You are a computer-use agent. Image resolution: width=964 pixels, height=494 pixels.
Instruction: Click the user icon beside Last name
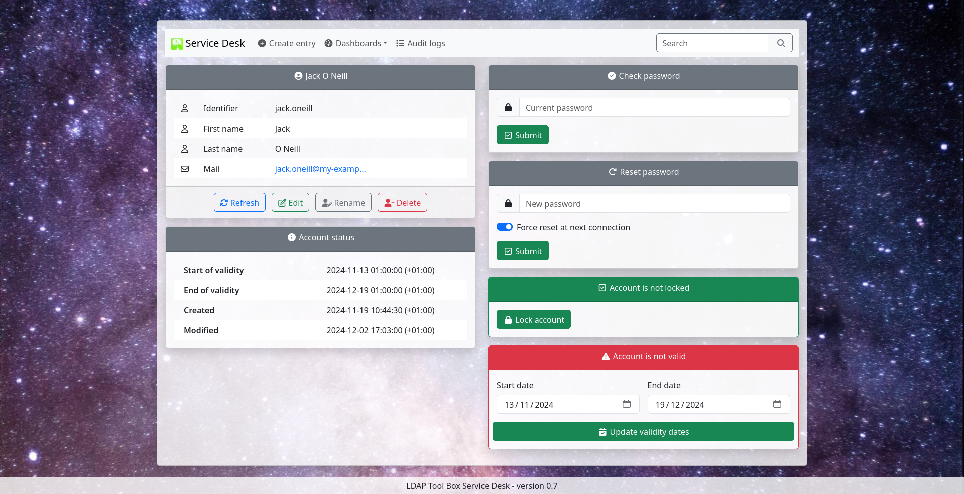click(185, 149)
